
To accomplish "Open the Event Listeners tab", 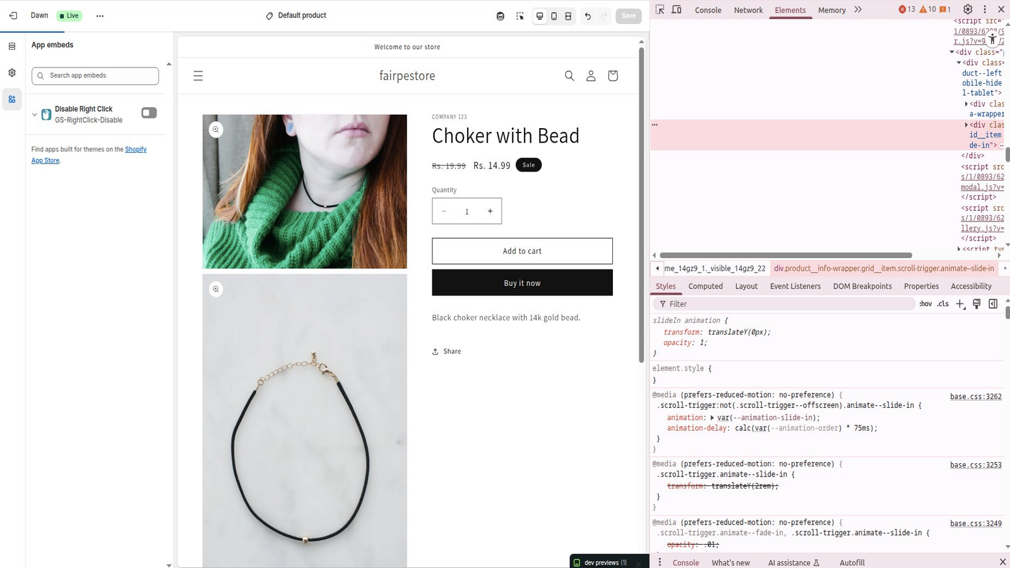I will coord(795,287).
